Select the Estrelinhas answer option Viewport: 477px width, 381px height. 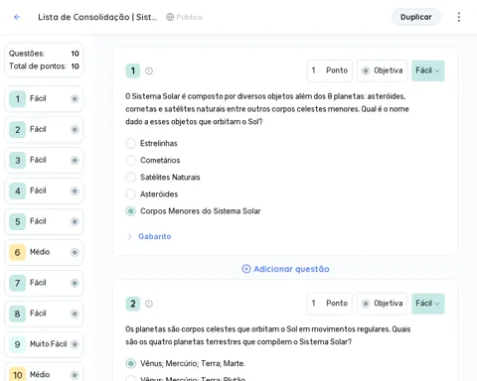[x=131, y=143]
